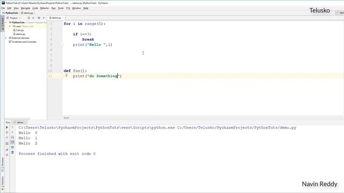The image size is (344, 193).
Task: Open the Navigate menu
Action: click(x=25, y=8)
